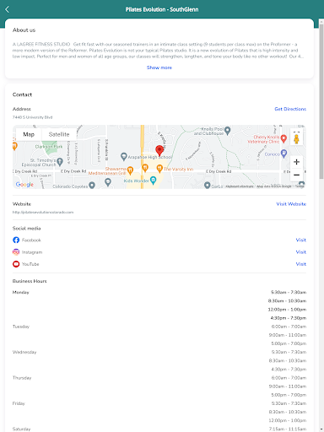The image size is (324, 432).
Task: Click the Contact section heading
Action: pyautogui.click(x=22, y=94)
